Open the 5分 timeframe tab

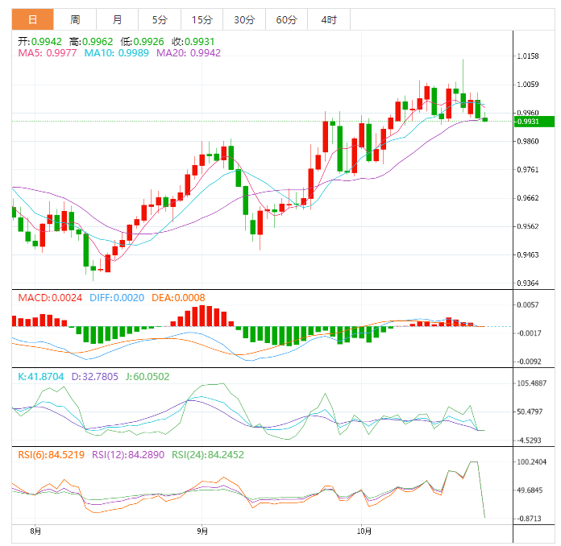(160, 19)
